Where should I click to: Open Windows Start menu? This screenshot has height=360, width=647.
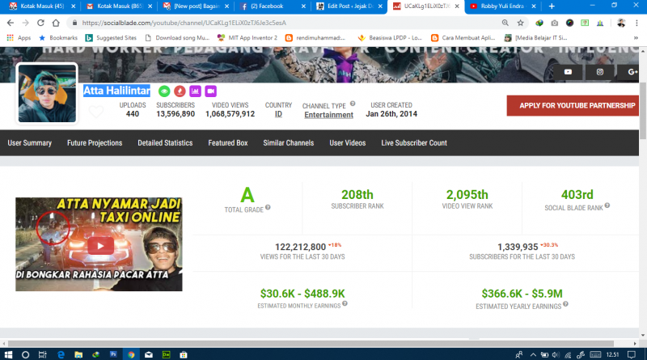click(x=8, y=354)
